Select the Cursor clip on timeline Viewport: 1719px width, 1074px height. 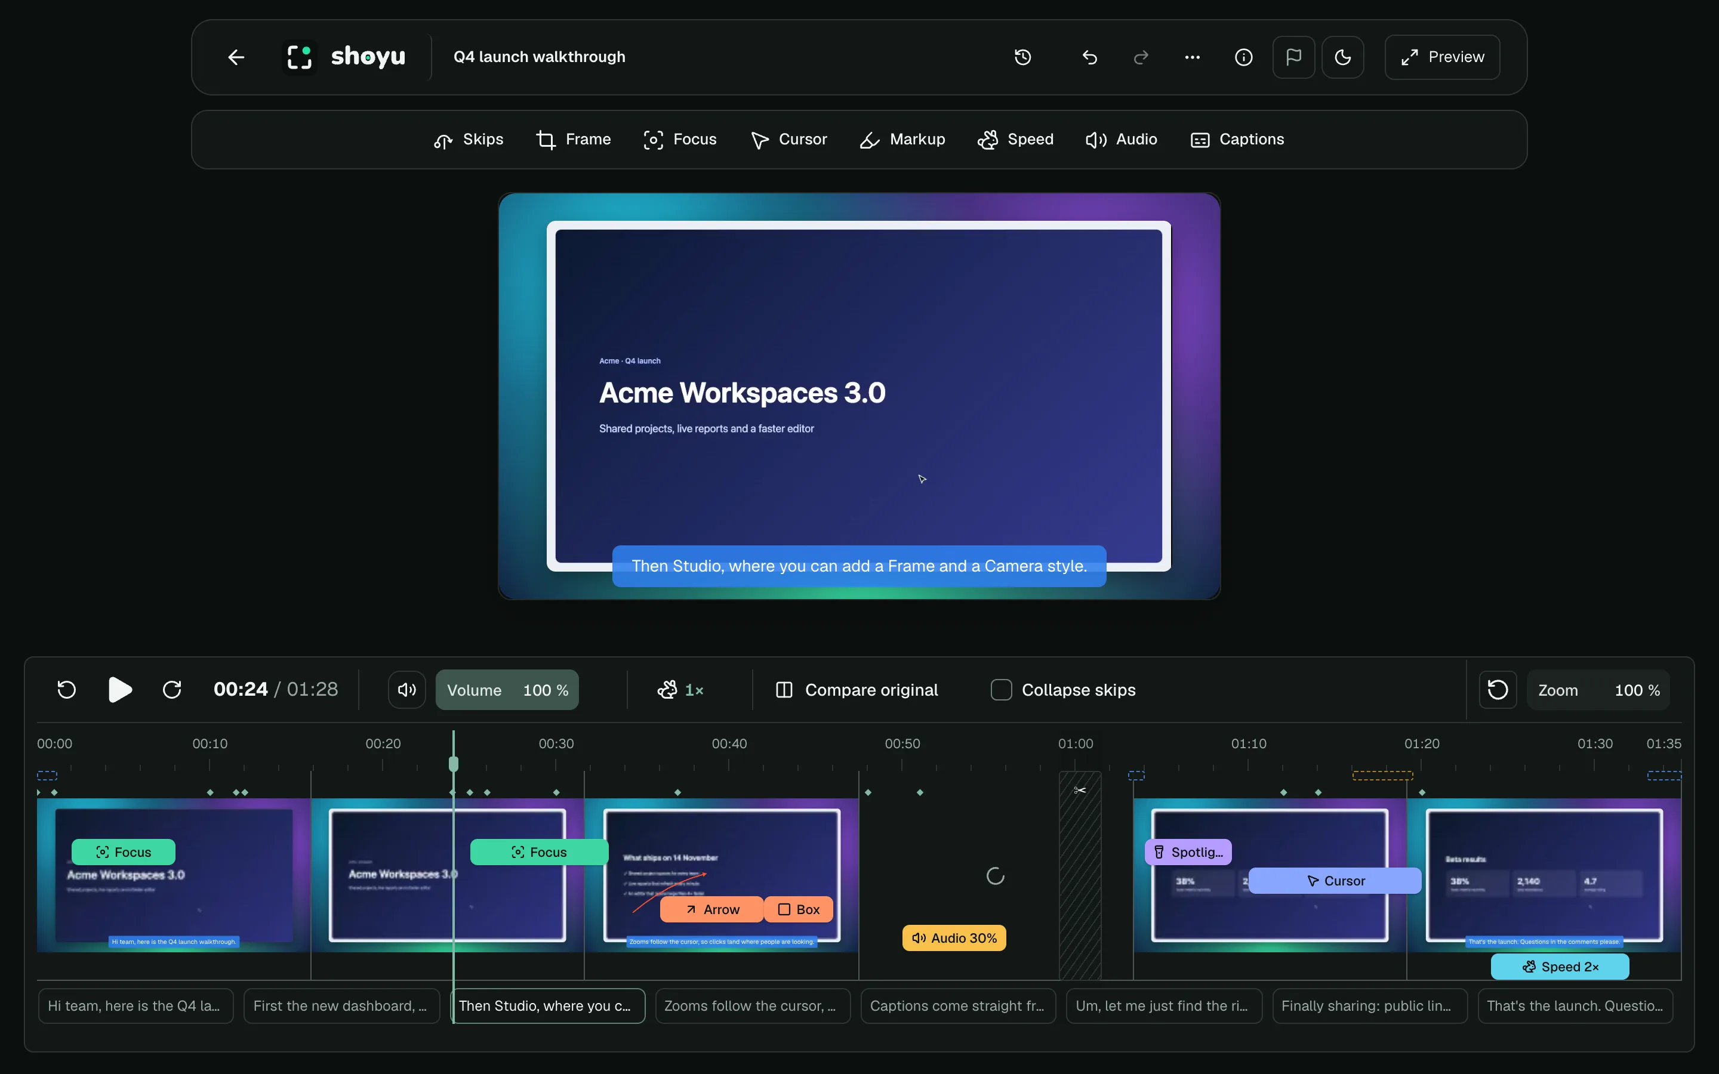1335,881
